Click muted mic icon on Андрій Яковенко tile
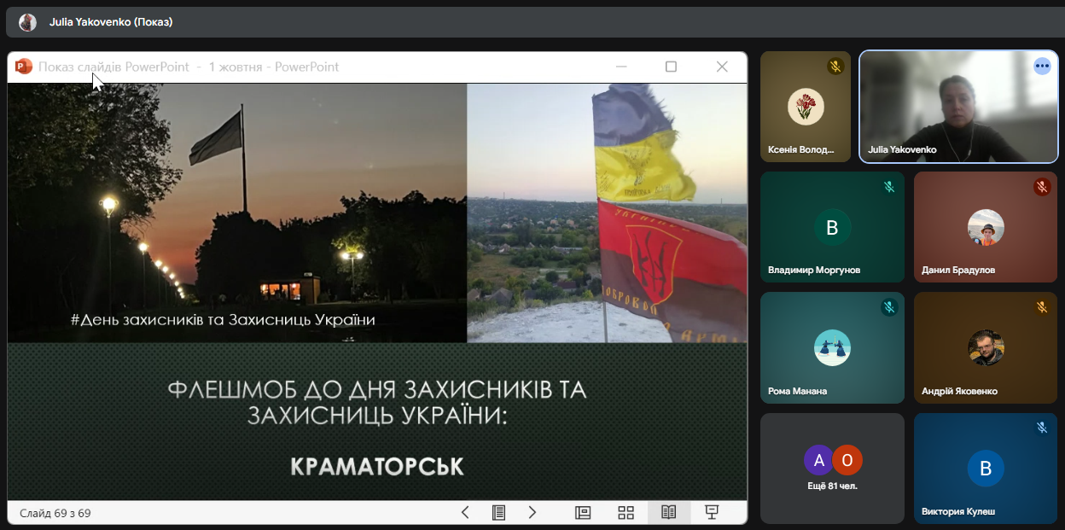This screenshot has height=530, width=1065. click(1042, 307)
